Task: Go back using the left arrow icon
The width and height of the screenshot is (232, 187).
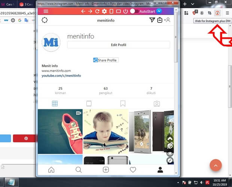Action: [83, 11]
